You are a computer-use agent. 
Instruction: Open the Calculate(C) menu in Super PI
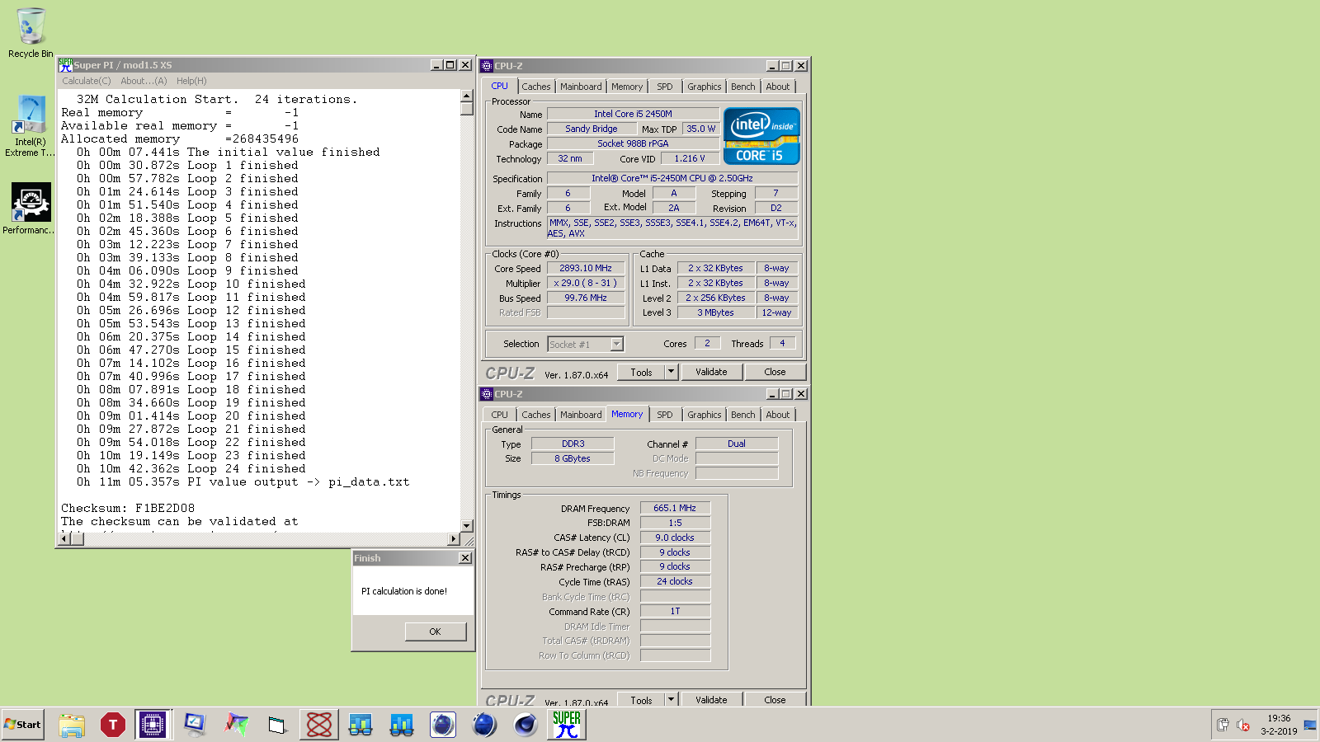pos(87,81)
